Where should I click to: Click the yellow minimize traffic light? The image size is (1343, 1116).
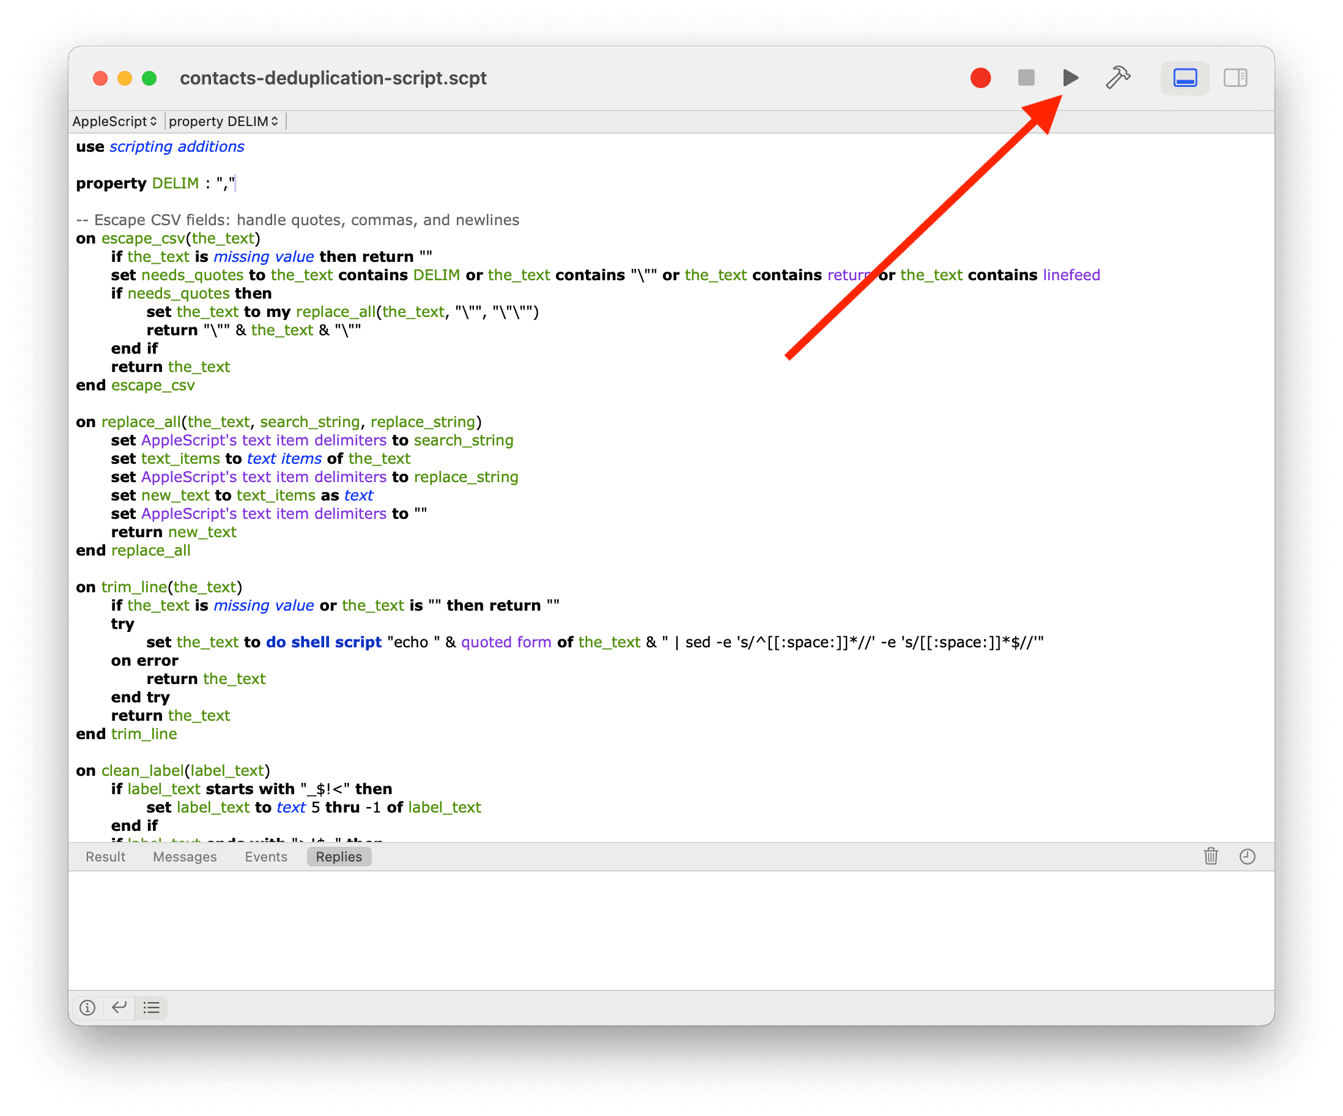click(125, 78)
